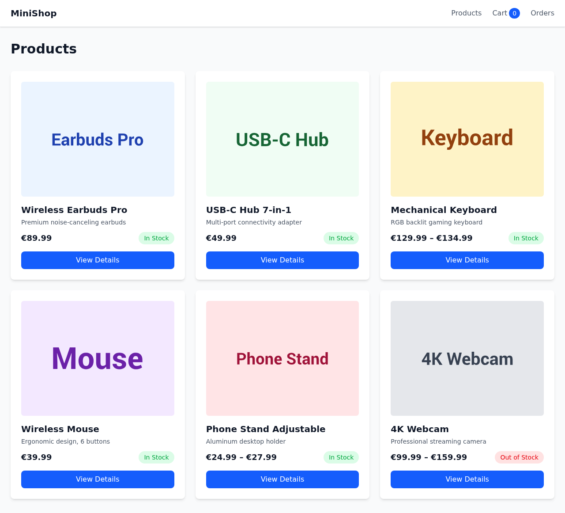Click the USB-C Hub product image
The width and height of the screenshot is (565, 513).
click(x=282, y=139)
